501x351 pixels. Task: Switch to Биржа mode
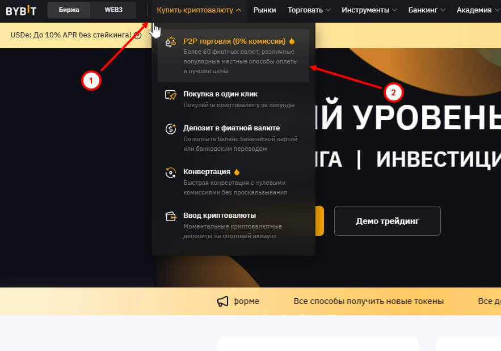69,10
